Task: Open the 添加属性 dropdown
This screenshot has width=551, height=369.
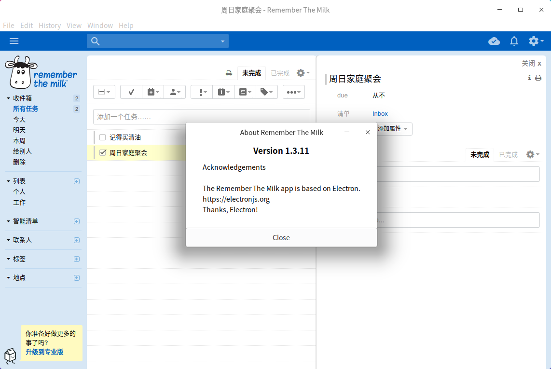Action: pyautogui.click(x=393, y=129)
